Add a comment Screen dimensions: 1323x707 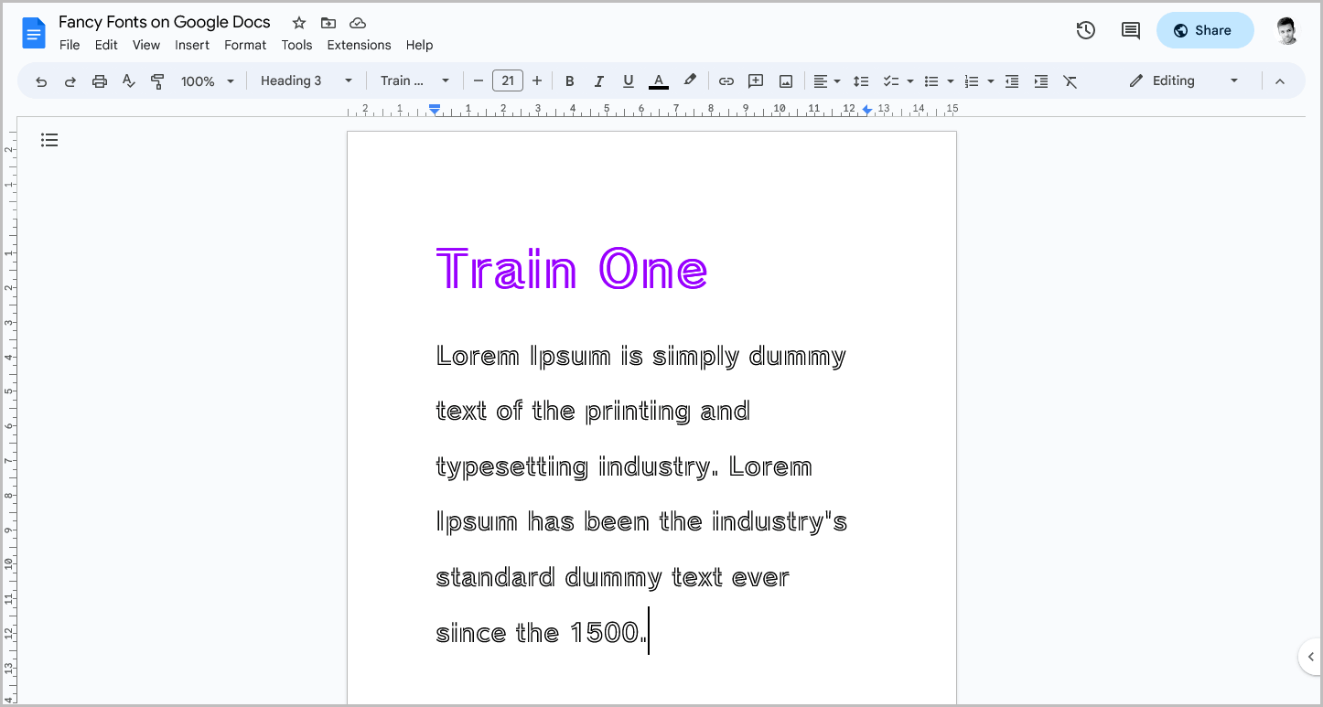(x=755, y=80)
